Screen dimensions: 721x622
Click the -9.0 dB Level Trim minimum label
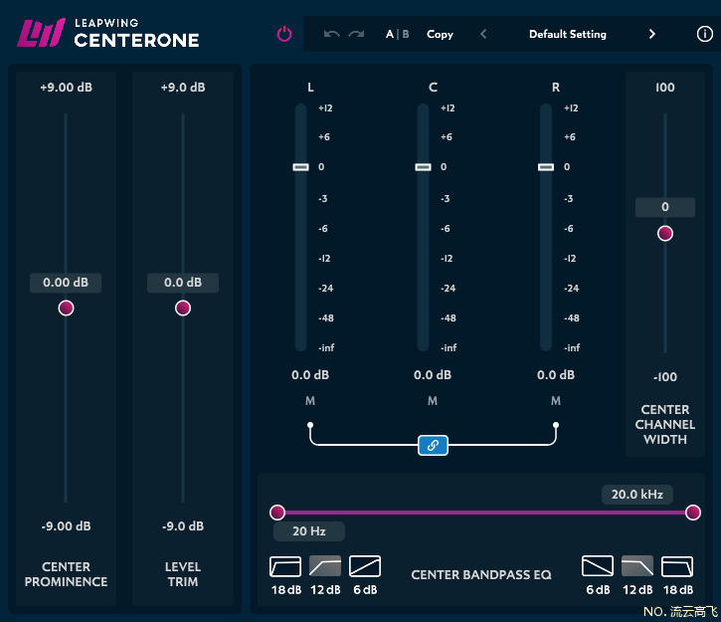coord(183,526)
